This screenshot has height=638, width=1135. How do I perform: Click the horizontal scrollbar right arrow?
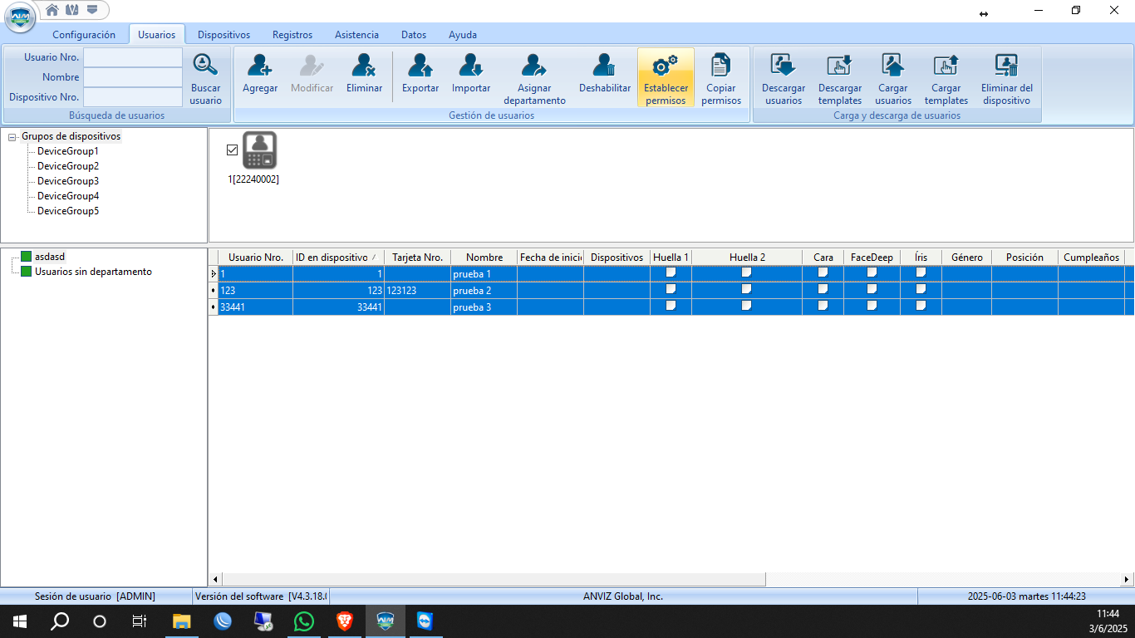(1127, 580)
